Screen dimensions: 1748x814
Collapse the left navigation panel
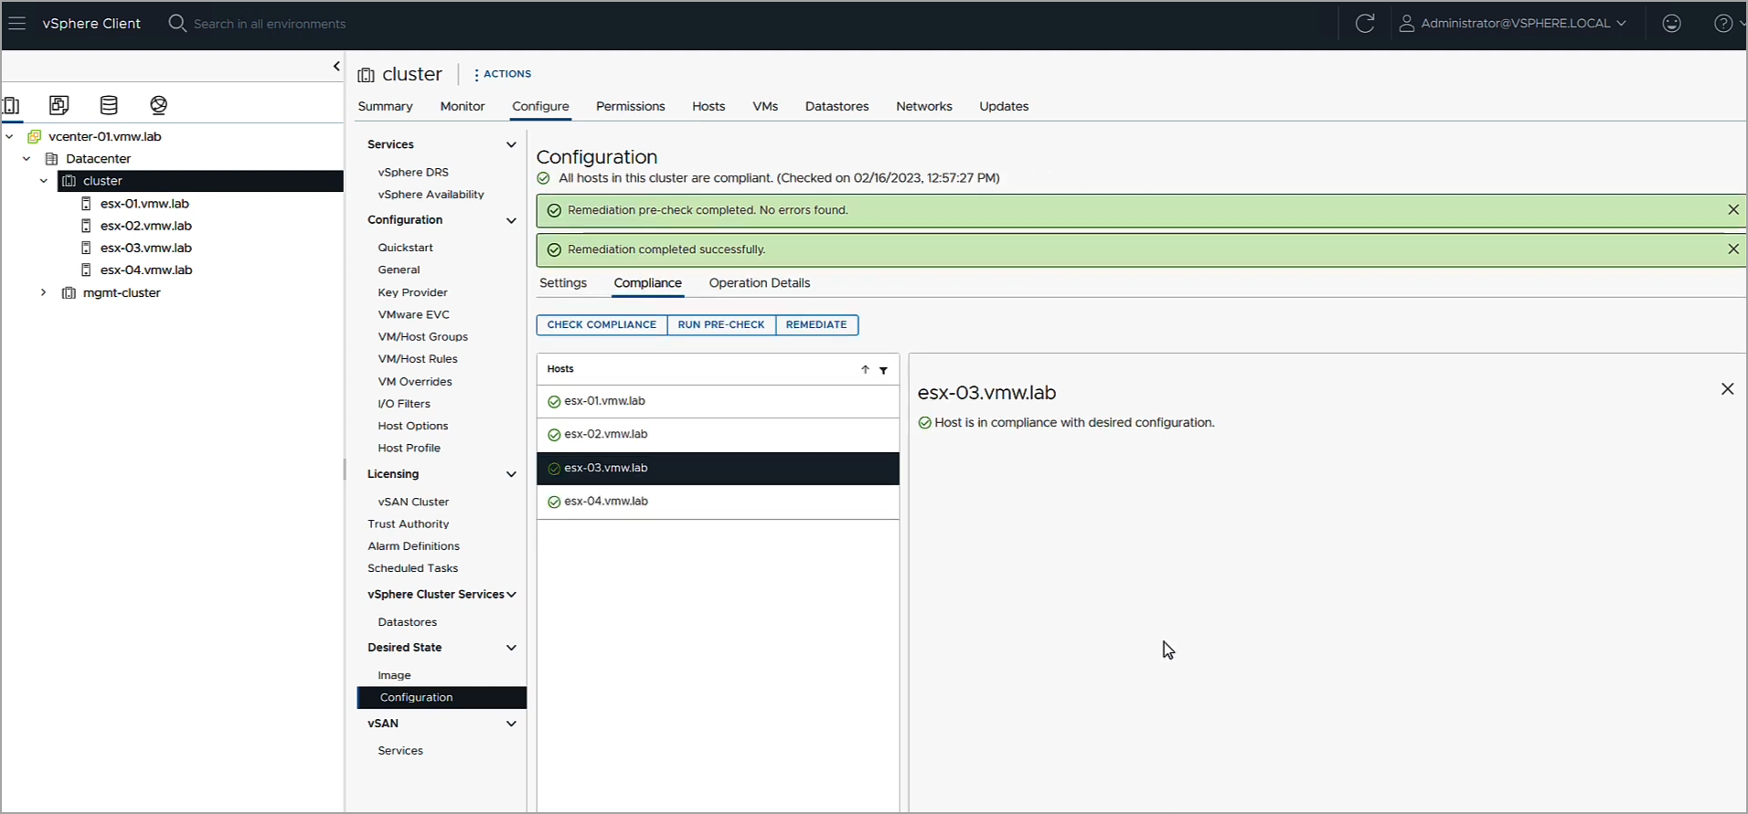click(336, 66)
